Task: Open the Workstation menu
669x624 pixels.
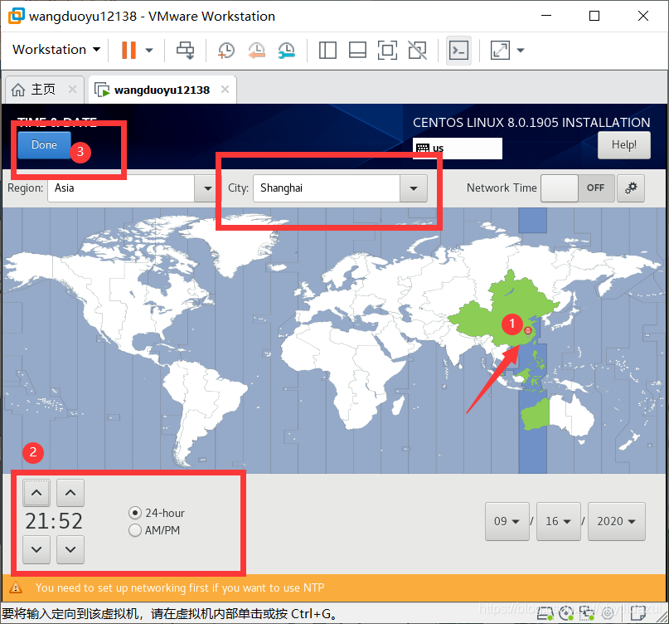Action: [x=56, y=50]
